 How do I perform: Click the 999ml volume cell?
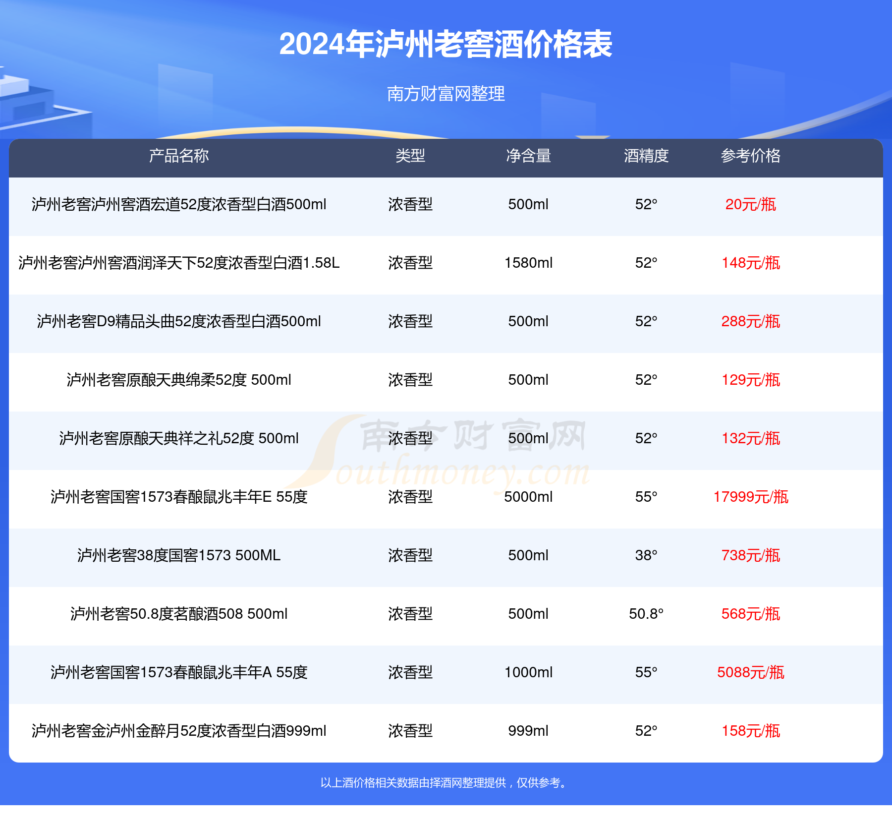(x=528, y=731)
